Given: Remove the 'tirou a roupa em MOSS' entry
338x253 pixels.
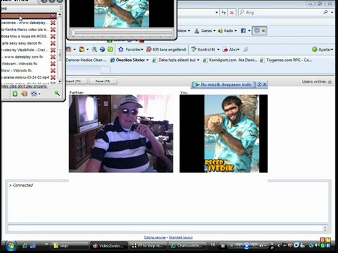Looking at the screenshot, I should (x=53, y=36).
